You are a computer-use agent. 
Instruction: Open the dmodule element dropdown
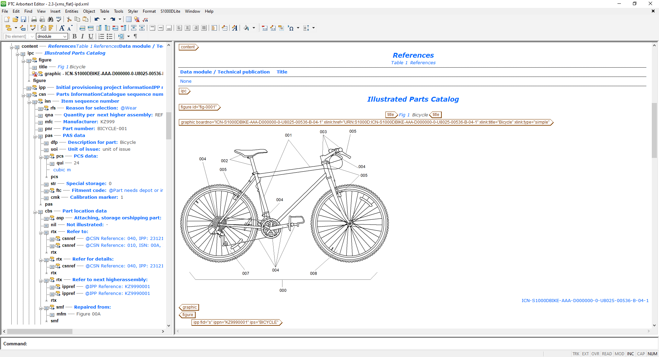(x=65, y=36)
